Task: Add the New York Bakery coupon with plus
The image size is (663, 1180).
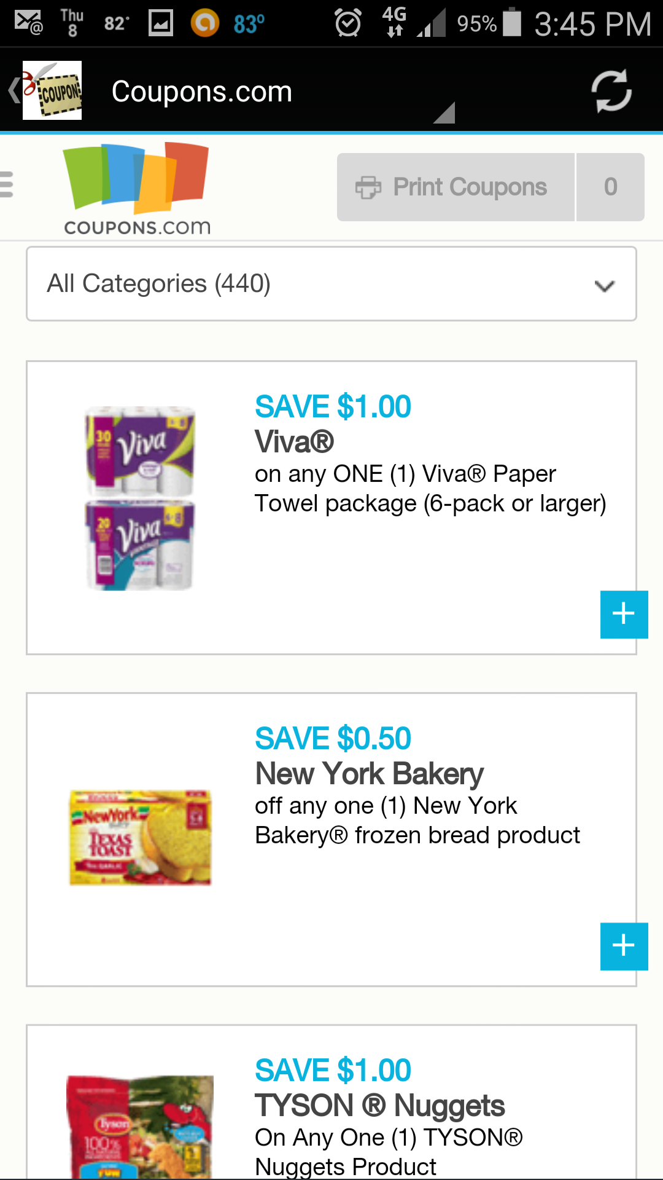Action: click(623, 946)
